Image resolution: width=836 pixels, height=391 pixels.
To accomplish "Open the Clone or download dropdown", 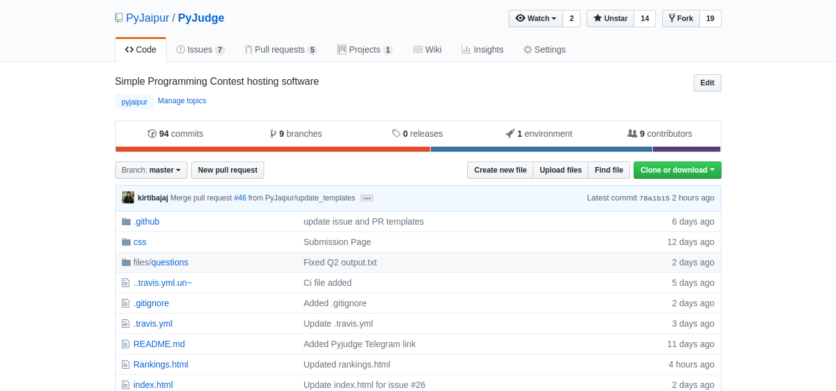I will point(678,170).
